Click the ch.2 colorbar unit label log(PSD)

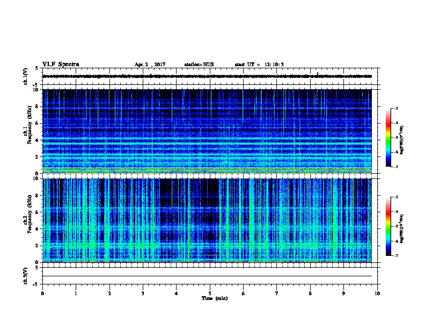[x=401, y=228]
